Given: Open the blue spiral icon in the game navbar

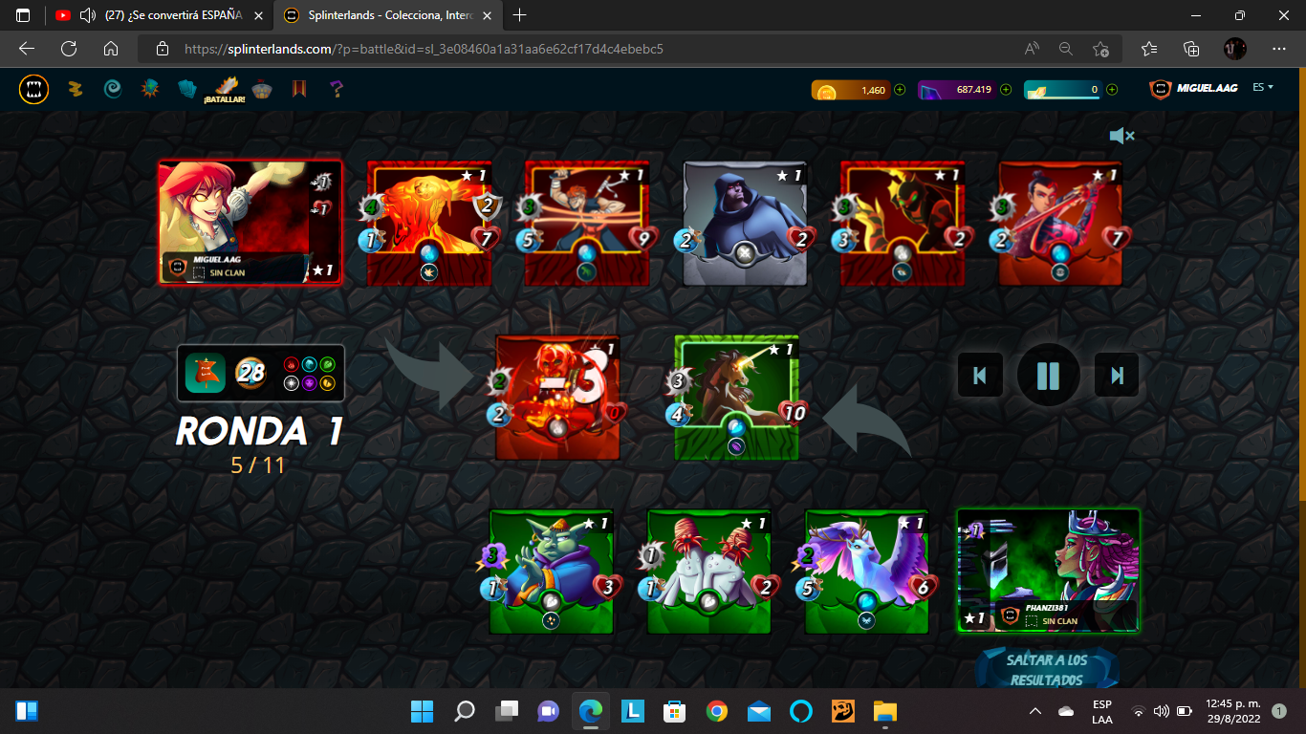Looking at the screenshot, I should point(113,89).
